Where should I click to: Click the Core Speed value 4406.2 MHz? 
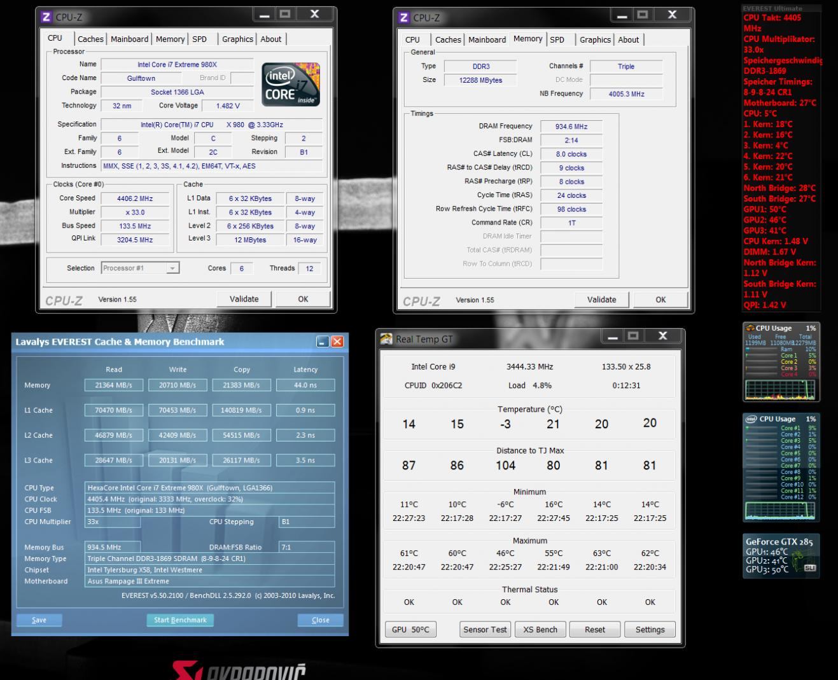coord(135,198)
